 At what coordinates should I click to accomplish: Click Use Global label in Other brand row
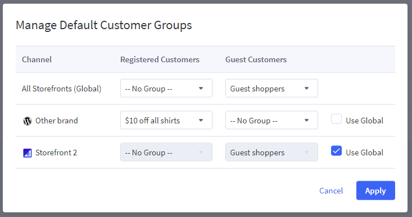pos(364,121)
